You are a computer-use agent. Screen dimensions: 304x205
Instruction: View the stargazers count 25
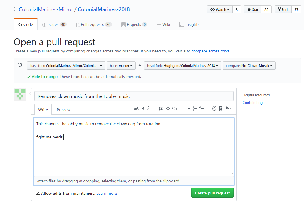click(x=266, y=9)
